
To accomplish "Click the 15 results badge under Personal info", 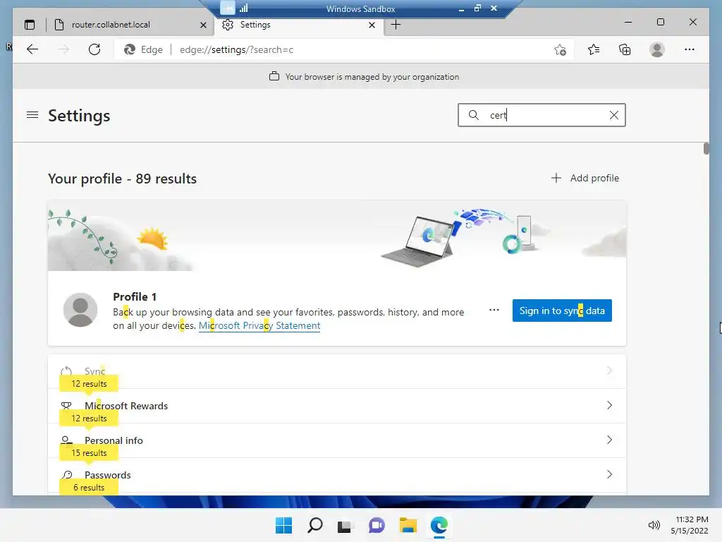I will pos(89,453).
